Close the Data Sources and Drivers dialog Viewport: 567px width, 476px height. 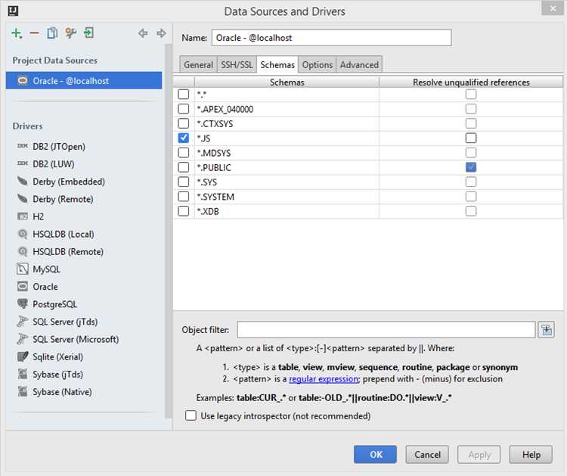tap(553, 8)
